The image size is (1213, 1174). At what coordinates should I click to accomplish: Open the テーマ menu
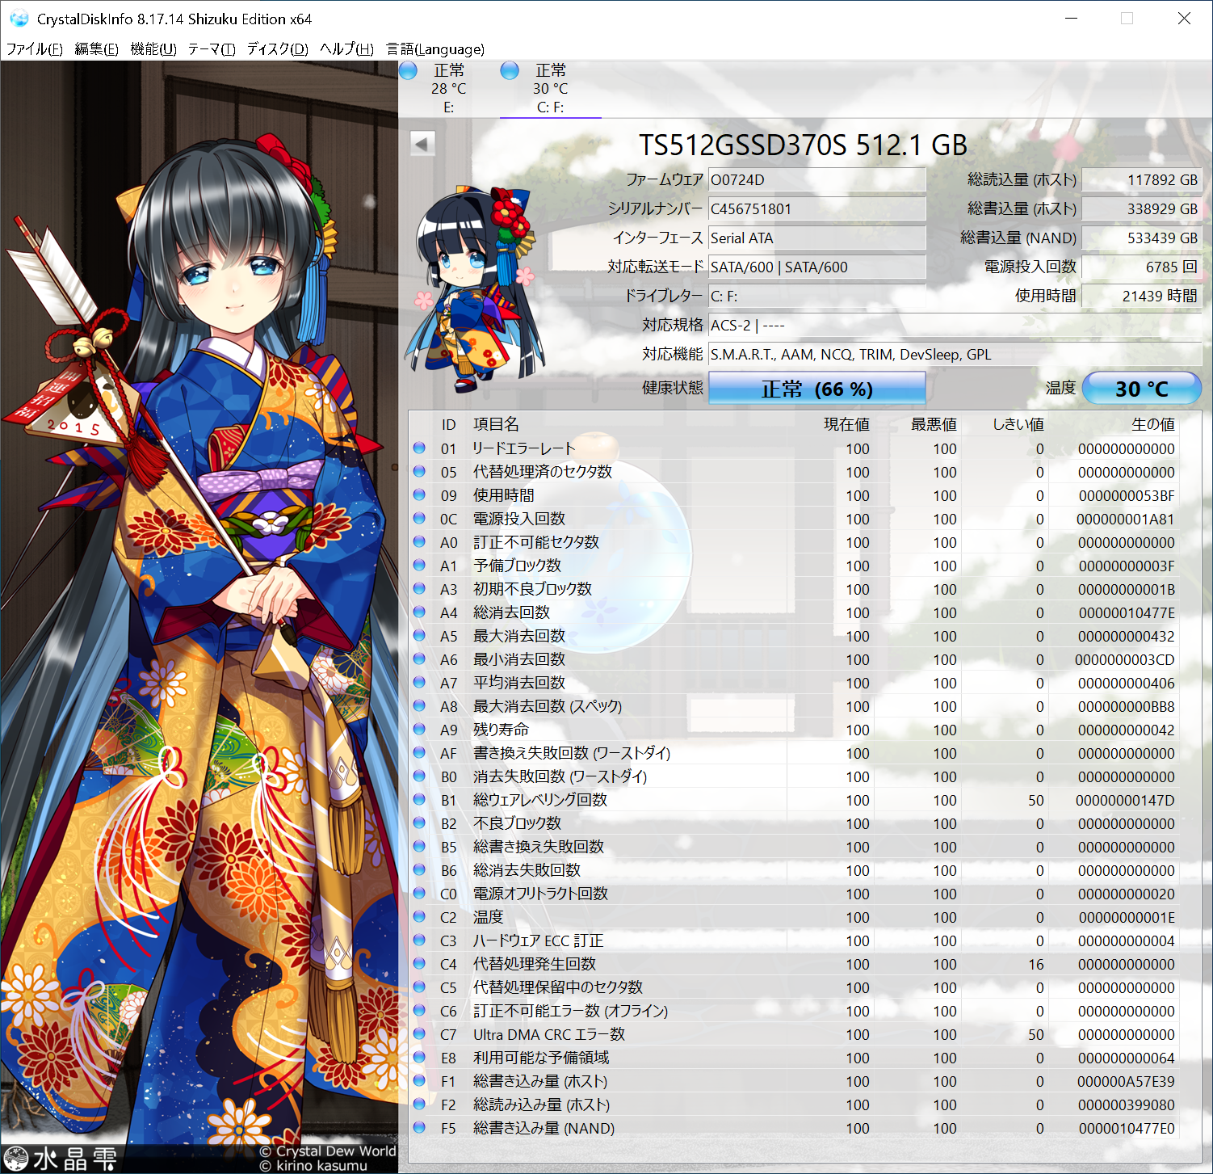pyautogui.click(x=212, y=49)
